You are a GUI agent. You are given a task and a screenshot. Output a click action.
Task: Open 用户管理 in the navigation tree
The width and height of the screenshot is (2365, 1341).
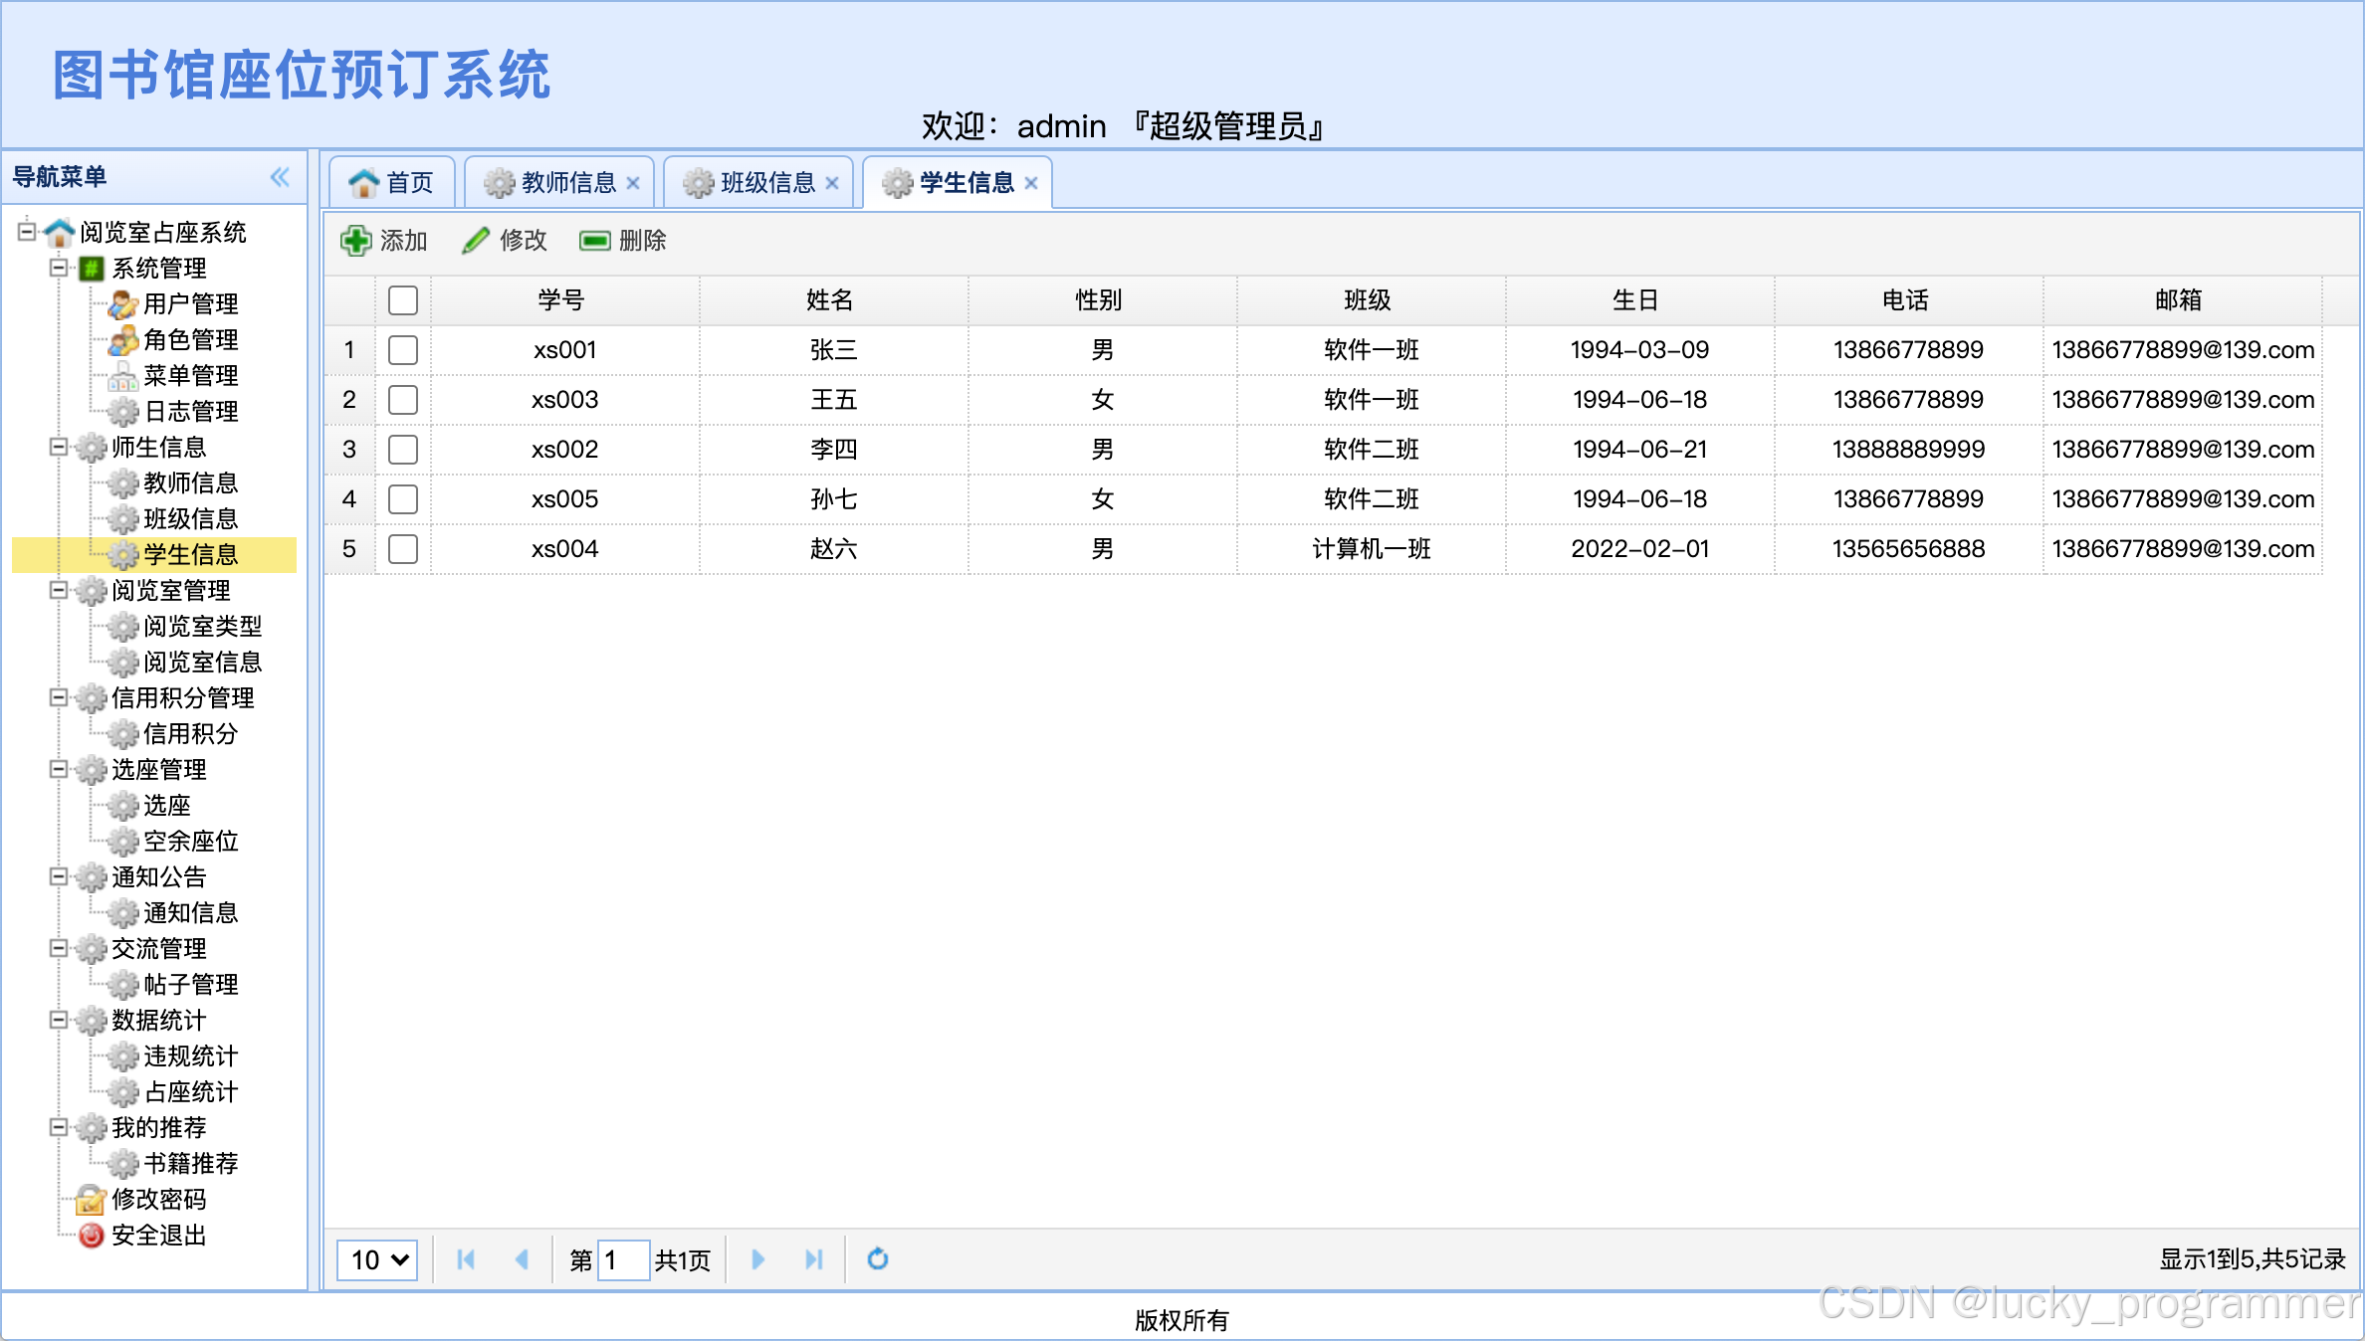click(x=190, y=303)
